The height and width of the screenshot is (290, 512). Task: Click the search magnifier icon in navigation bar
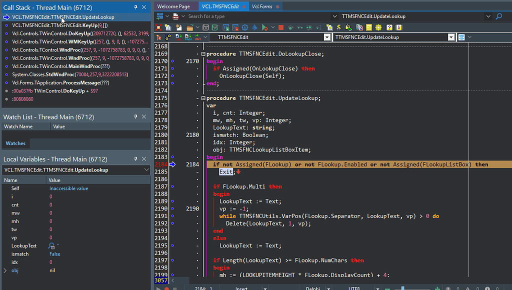[499, 16]
